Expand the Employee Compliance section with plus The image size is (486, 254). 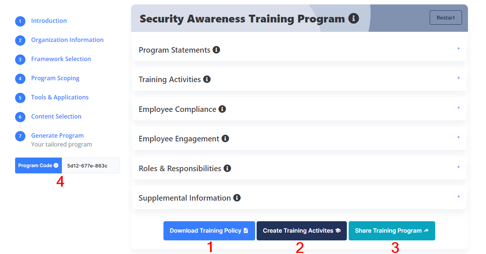(x=458, y=108)
